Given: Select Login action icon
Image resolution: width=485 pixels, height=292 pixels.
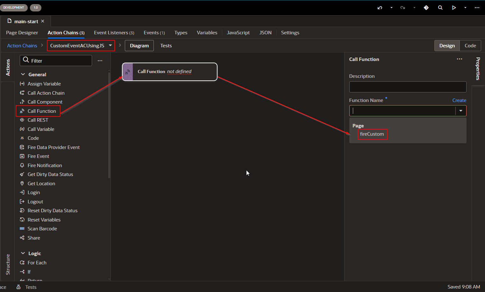Looking at the screenshot, I should (x=22, y=193).
